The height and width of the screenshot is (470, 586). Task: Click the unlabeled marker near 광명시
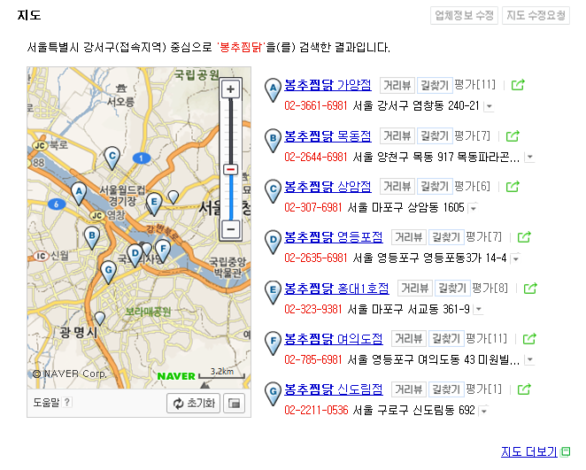click(x=100, y=319)
